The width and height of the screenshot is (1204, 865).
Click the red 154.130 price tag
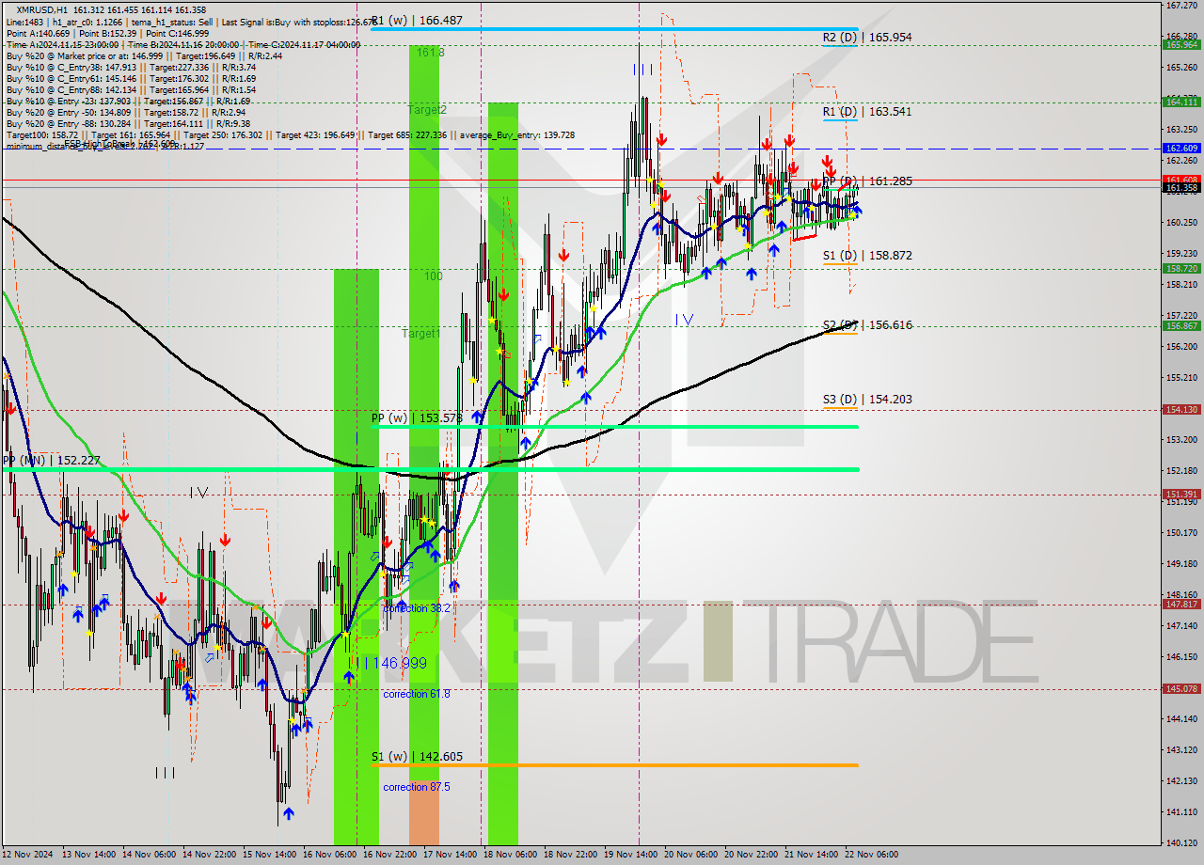(1181, 410)
